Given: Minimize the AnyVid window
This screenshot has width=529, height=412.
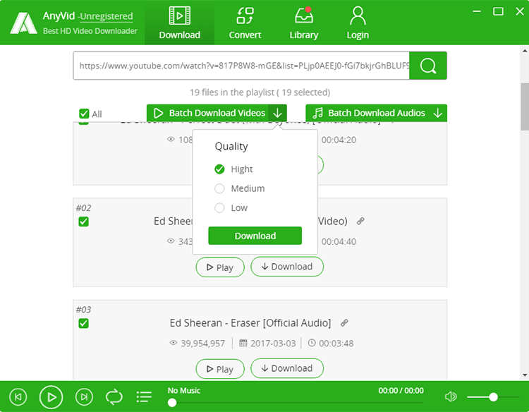Looking at the screenshot, I should point(477,11).
